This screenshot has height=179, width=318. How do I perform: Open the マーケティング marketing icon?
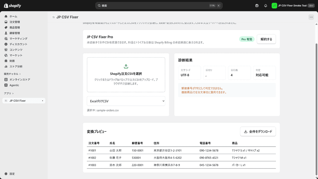6,38
